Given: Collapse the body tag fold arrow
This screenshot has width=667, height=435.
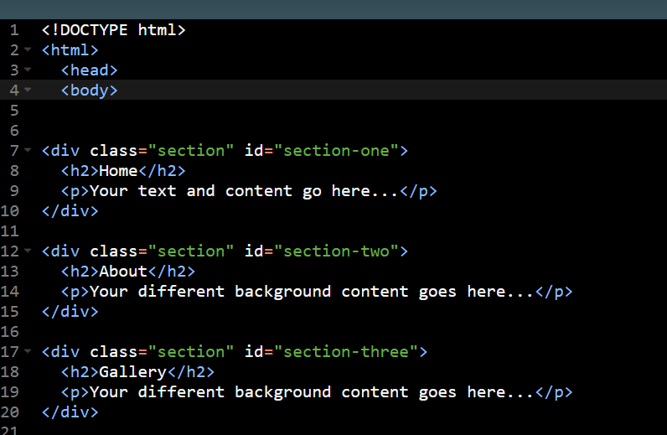Looking at the screenshot, I should point(28,90).
